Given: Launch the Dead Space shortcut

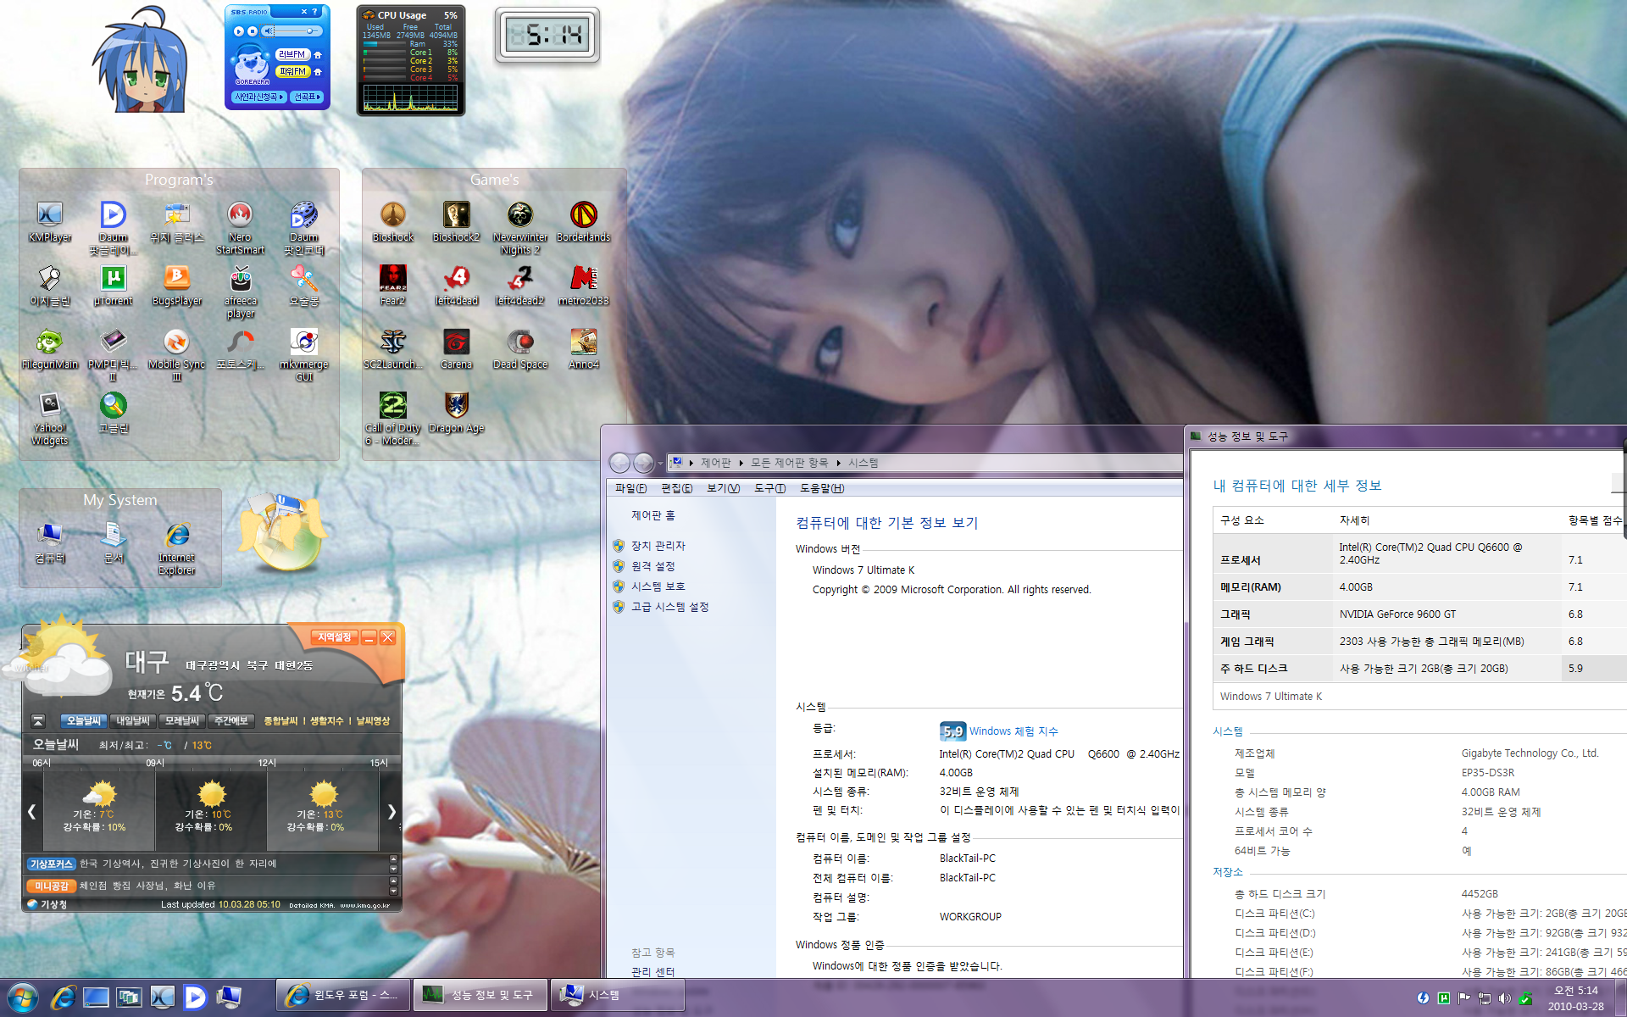Looking at the screenshot, I should point(519,349).
